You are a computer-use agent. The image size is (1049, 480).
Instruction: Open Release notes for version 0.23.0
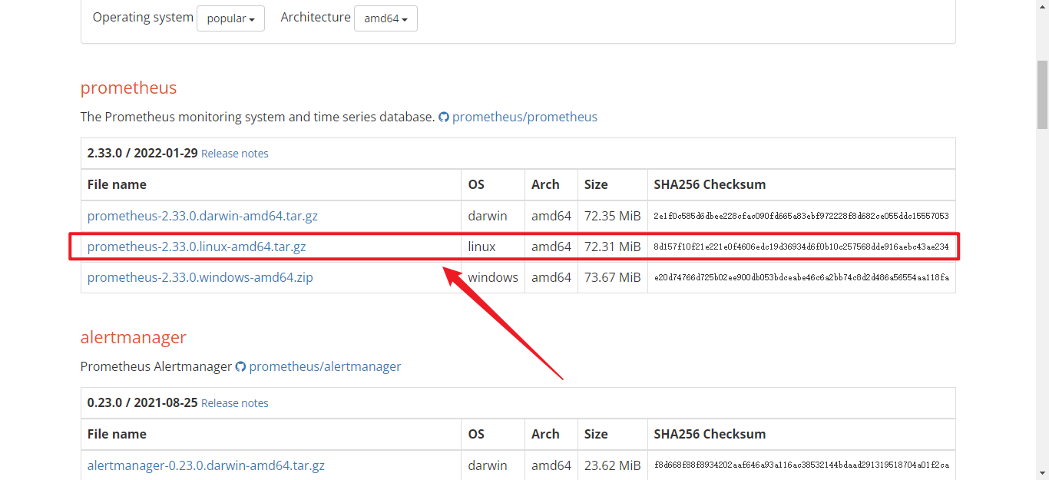tap(235, 403)
